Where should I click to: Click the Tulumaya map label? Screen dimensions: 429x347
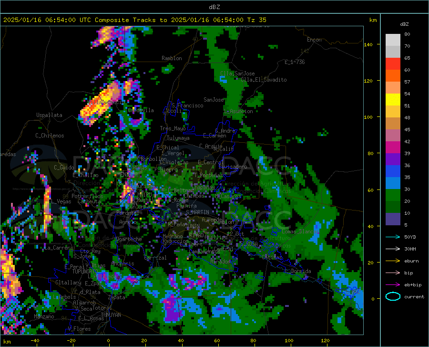click(178, 138)
